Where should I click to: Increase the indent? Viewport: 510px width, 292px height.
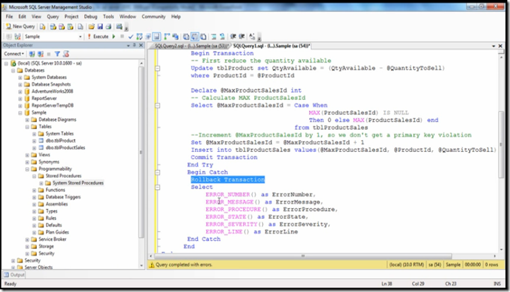click(x=242, y=37)
